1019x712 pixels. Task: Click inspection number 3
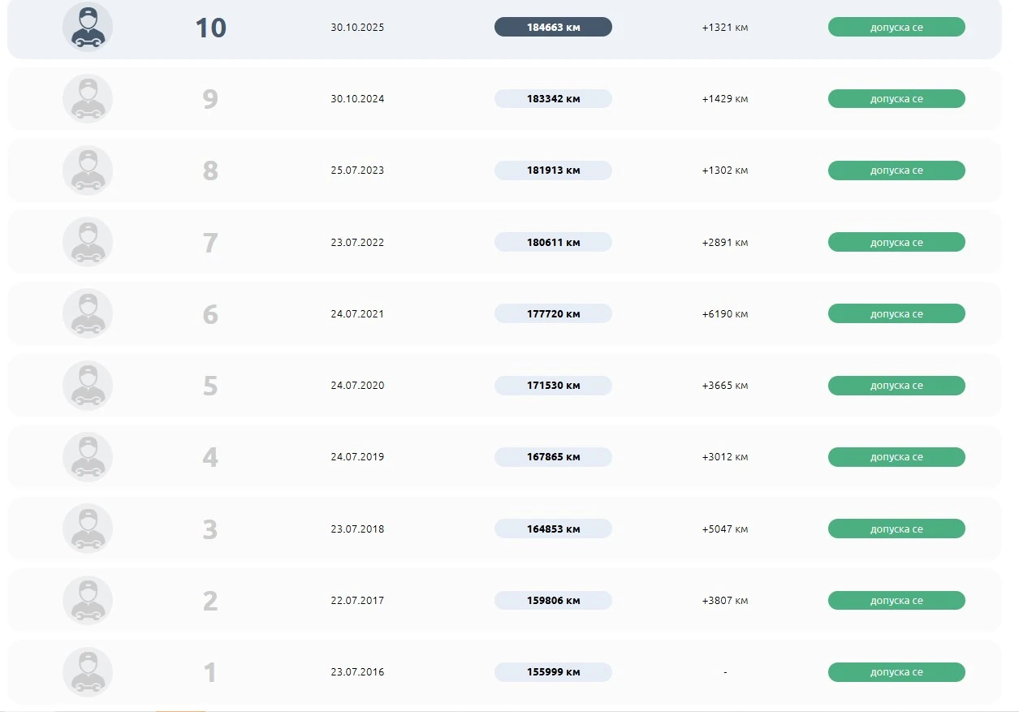coord(210,529)
